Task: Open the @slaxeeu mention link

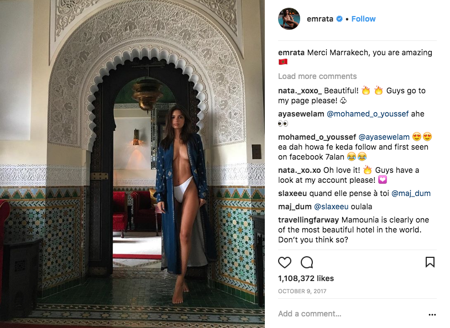Action: (x=332, y=207)
